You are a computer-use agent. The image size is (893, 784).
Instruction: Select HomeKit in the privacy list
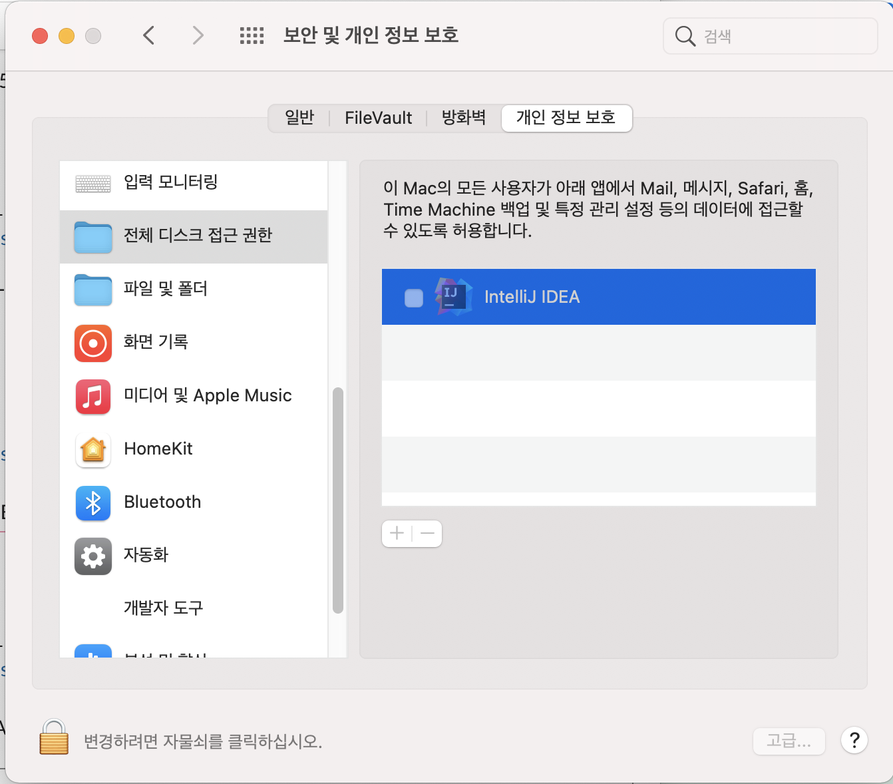click(x=194, y=450)
